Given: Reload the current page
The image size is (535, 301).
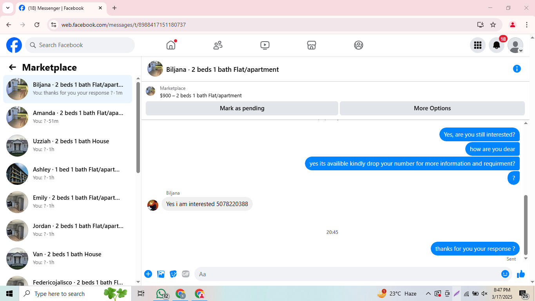Looking at the screenshot, I should [37, 25].
